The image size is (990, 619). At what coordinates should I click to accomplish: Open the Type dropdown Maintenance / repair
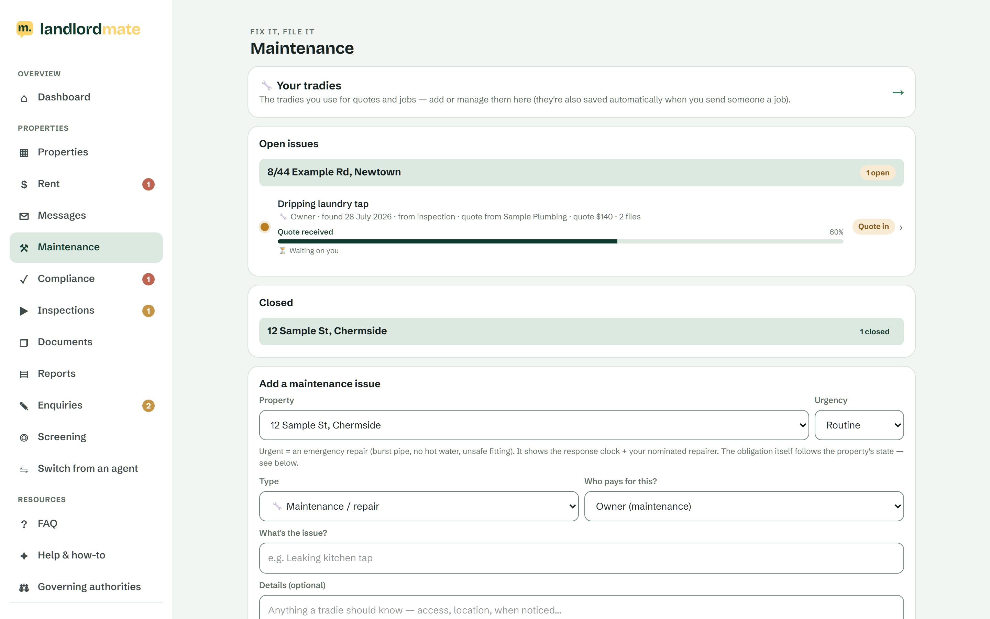point(419,506)
